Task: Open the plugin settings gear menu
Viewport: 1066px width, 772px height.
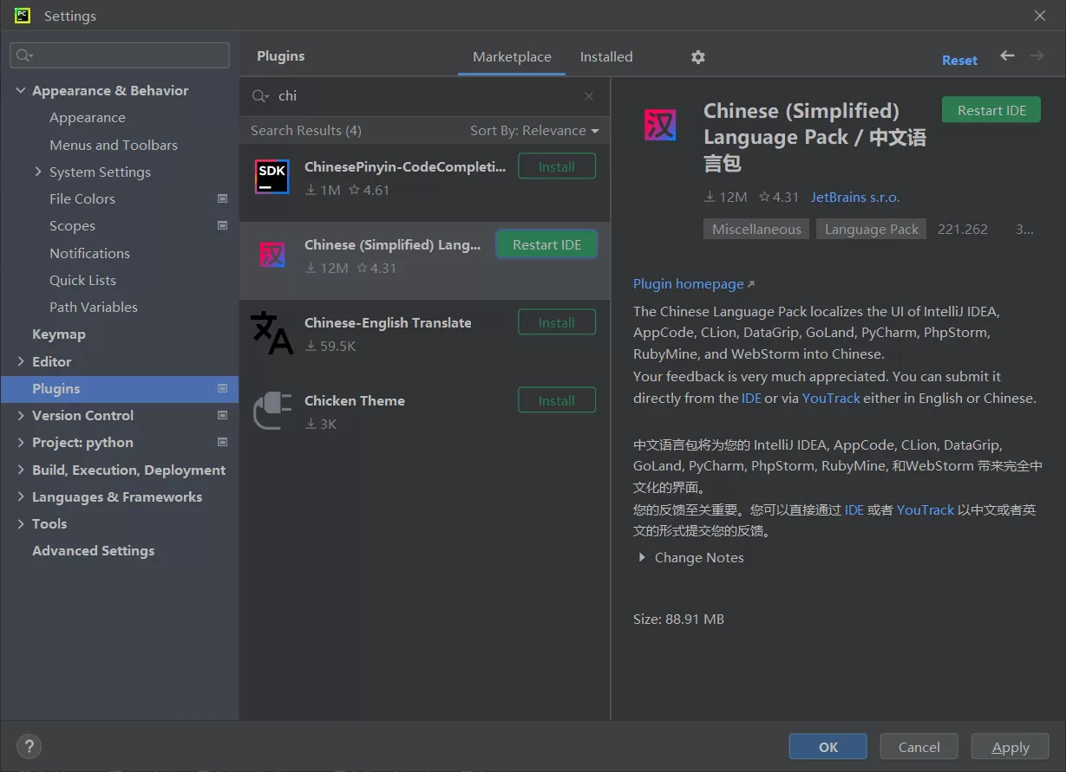Action: (x=697, y=56)
